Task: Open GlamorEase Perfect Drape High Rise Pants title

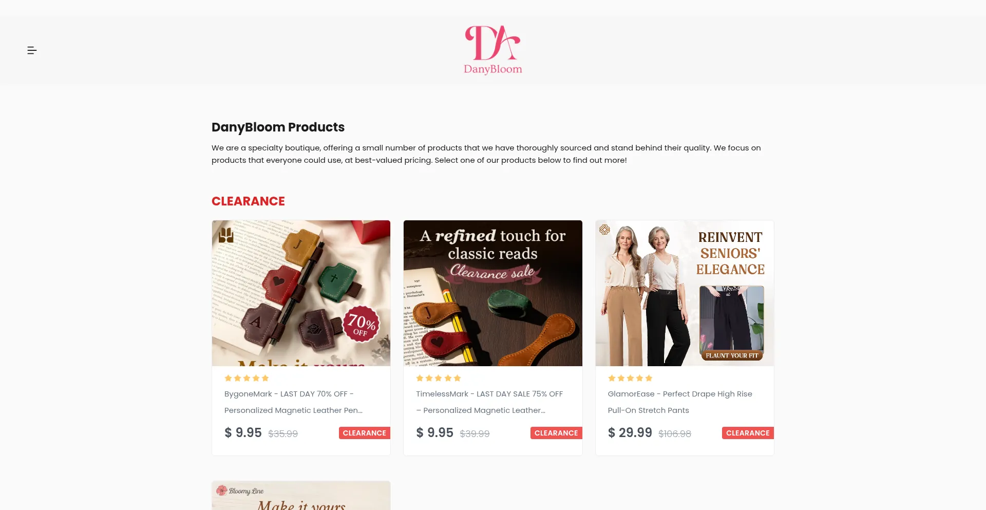Action: click(x=680, y=402)
